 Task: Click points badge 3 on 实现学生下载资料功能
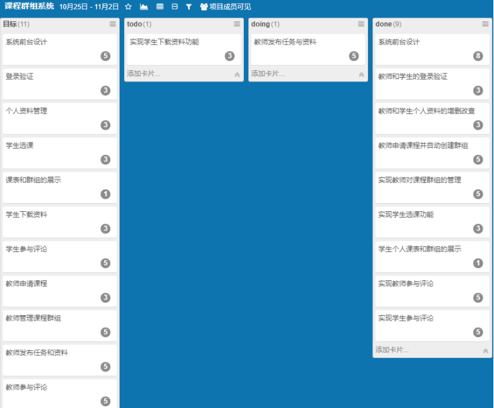pyautogui.click(x=229, y=56)
